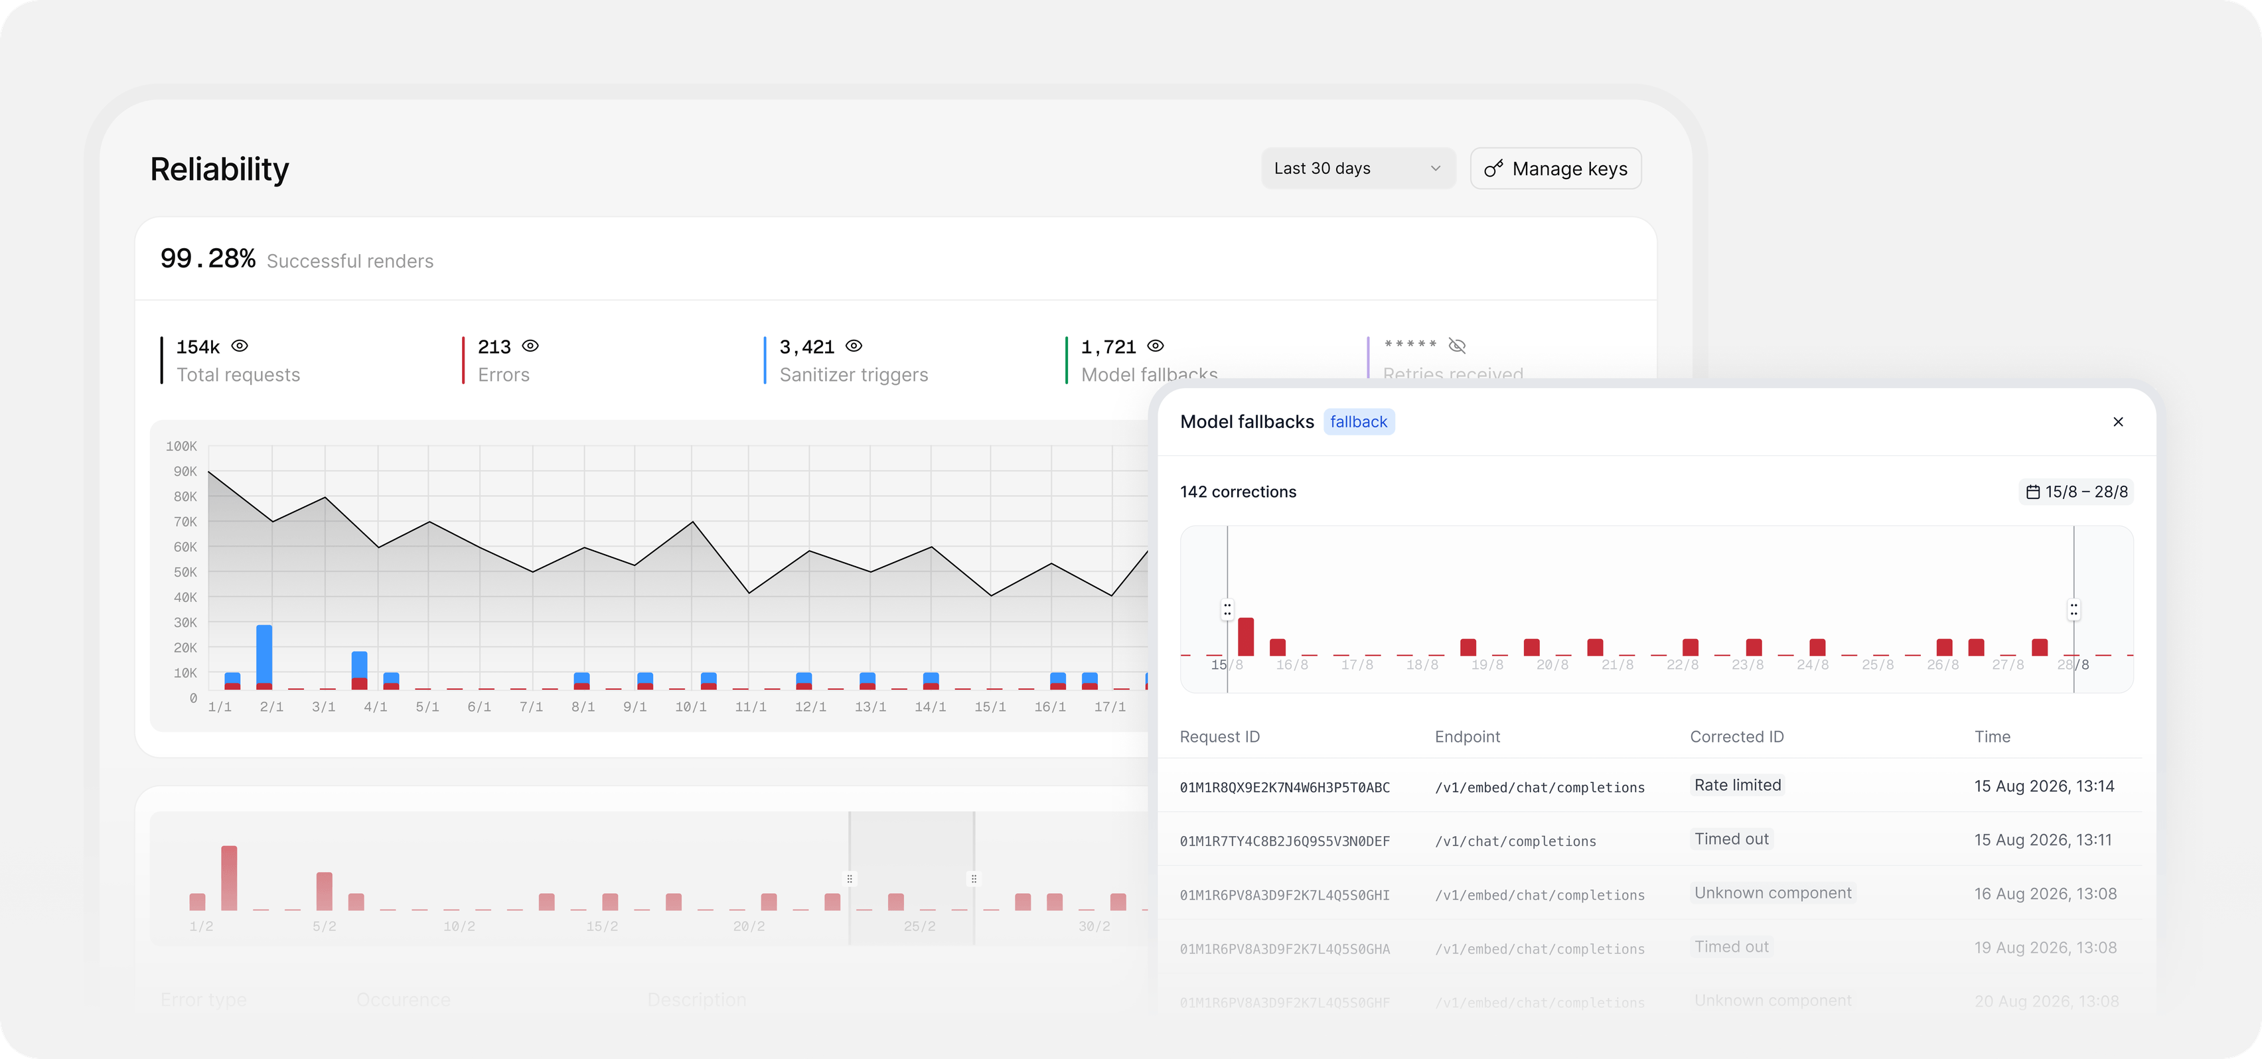Click the 16 Aug 2026, 13:08 time cell
The image size is (2262, 1059).
pyautogui.click(x=2045, y=894)
